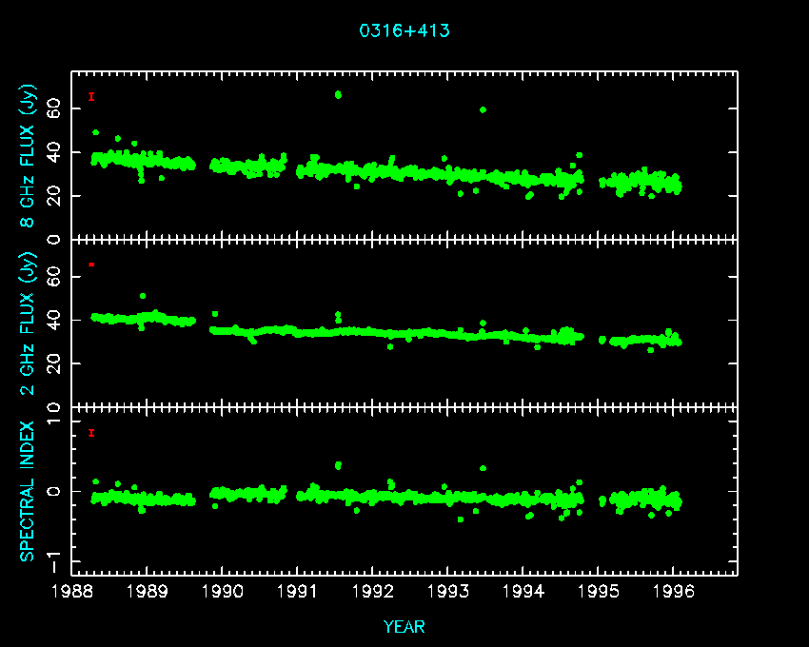This screenshot has height=647, width=809.
Task: Select the 8 GHz outlier point near 60 Jy in 1993
Action: click(483, 109)
